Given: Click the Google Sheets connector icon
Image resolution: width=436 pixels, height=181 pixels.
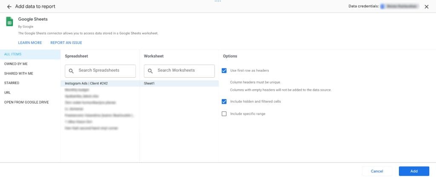Looking at the screenshot, I should click(x=9, y=22).
